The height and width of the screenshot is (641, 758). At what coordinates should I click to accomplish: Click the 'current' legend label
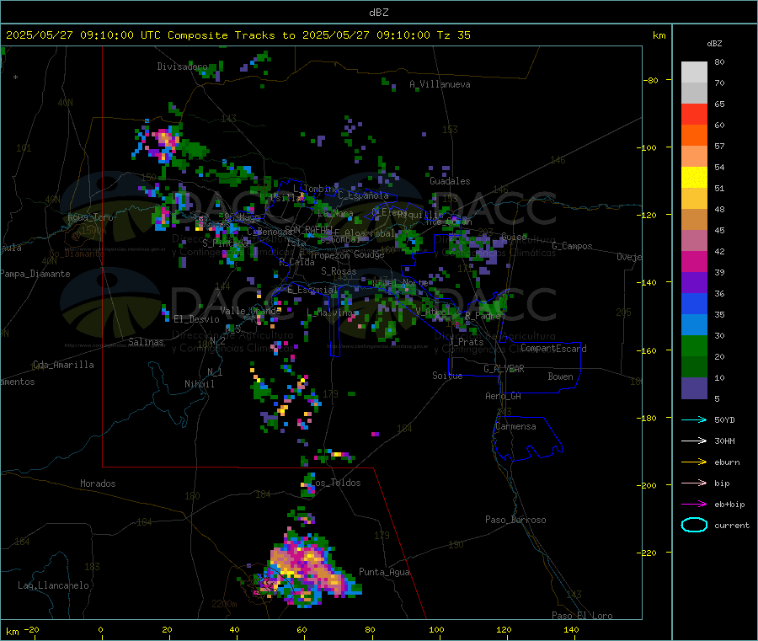click(732, 525)
